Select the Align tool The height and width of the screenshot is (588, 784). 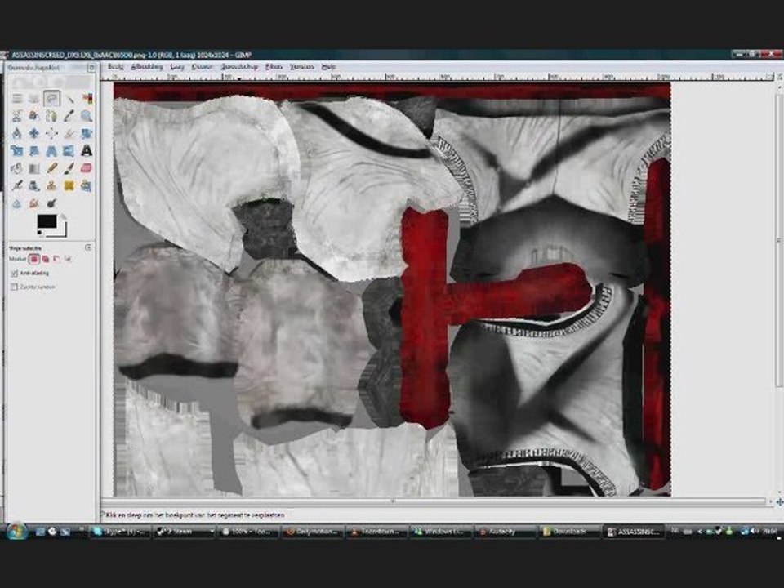coord(51,133)
